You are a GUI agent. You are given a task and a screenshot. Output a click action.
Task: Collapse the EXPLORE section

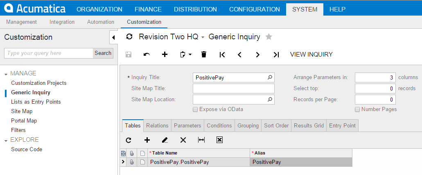point(6,140)
